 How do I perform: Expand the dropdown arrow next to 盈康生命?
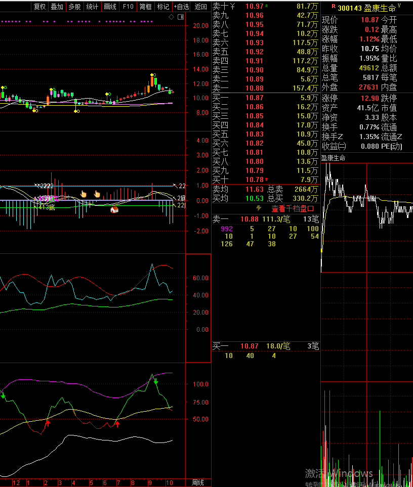click(x=399, y=6)
